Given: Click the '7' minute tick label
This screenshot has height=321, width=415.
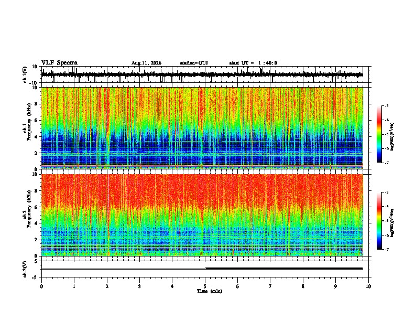Looking at the screenshot, I should (270, 286).
